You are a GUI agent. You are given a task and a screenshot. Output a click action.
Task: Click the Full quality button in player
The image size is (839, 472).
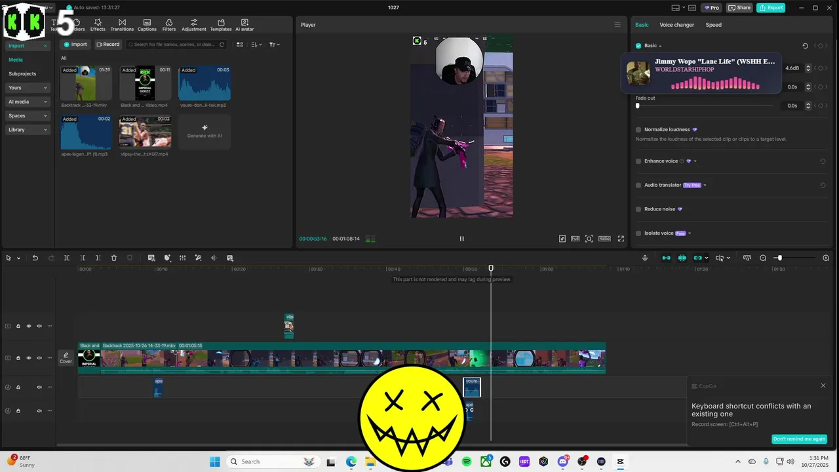coord(575,239)
